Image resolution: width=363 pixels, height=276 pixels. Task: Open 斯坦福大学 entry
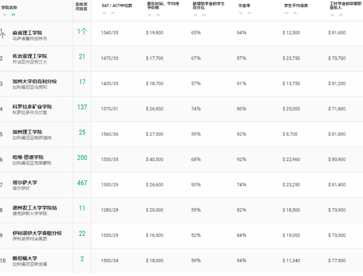tap(25, 258)
